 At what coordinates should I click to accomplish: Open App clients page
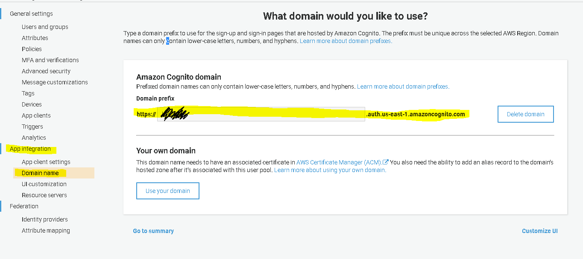click(36, 115)
